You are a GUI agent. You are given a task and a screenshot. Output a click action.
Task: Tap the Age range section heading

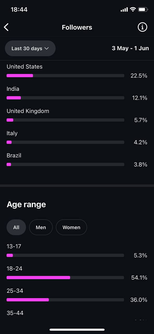coord(26,204)
